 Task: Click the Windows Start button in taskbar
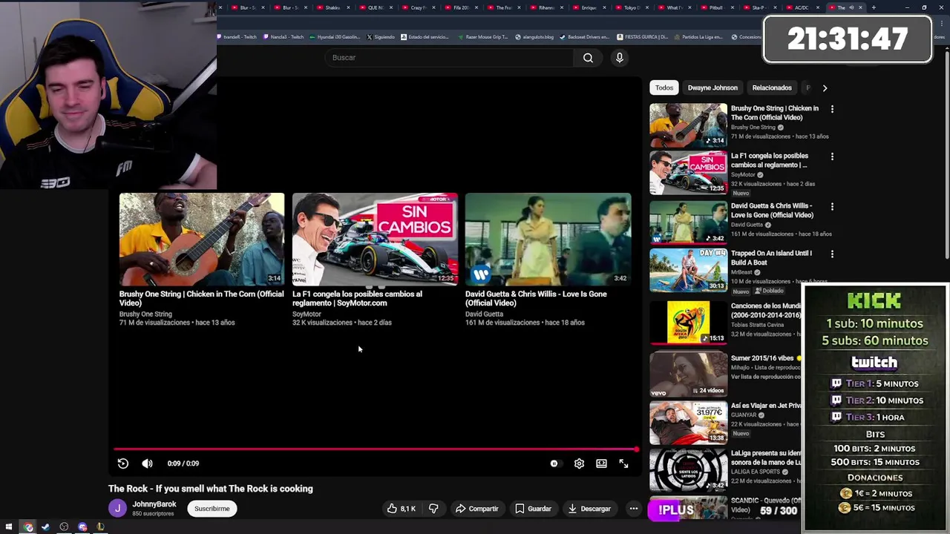point(8,527)
